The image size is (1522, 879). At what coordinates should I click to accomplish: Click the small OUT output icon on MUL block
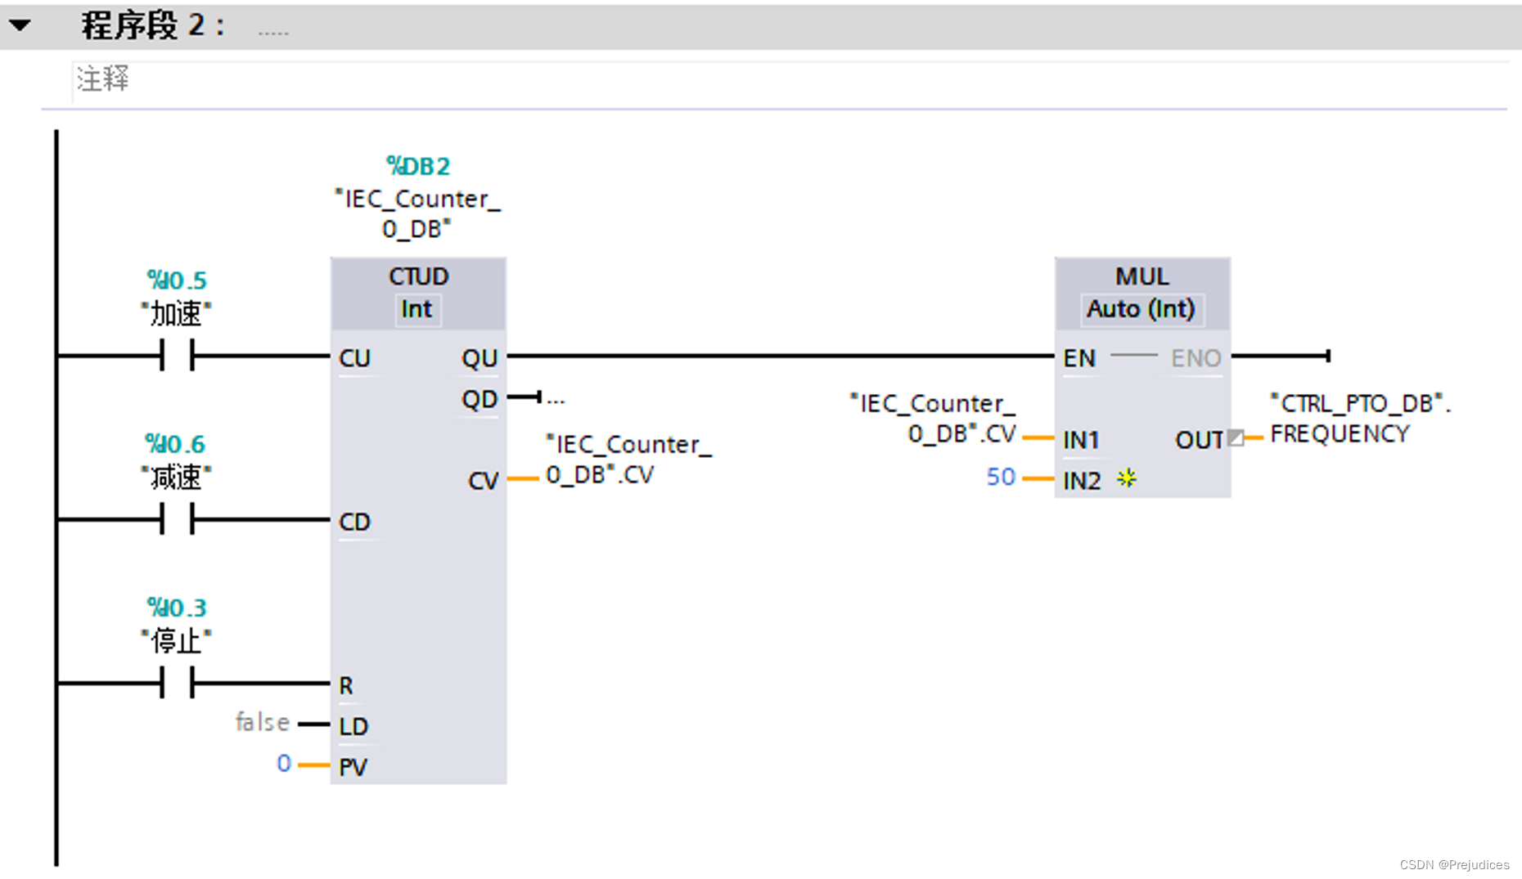(x=1236, y=438)
